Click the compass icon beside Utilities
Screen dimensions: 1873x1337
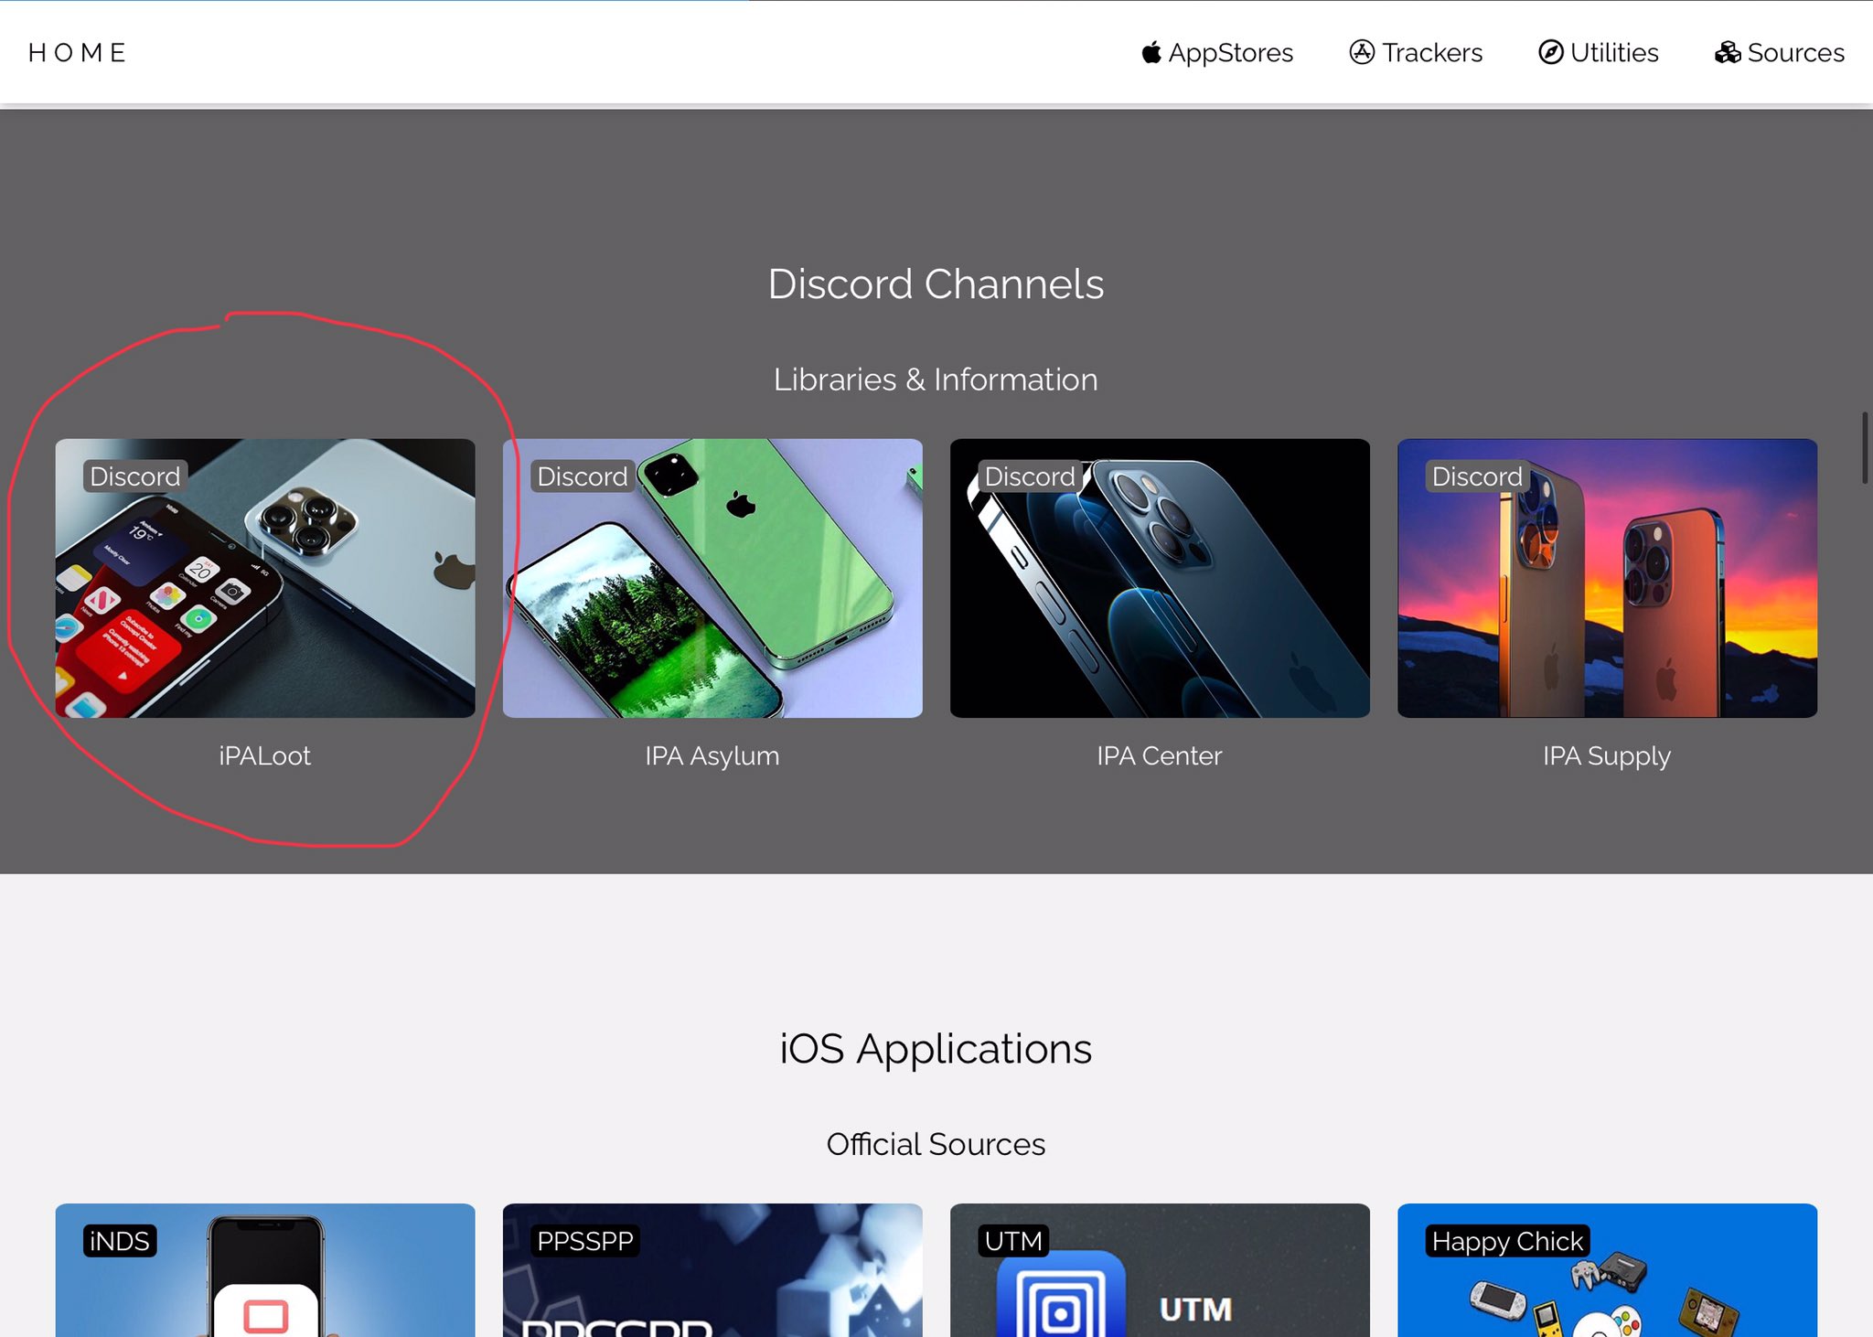[x=1550, y=53]
